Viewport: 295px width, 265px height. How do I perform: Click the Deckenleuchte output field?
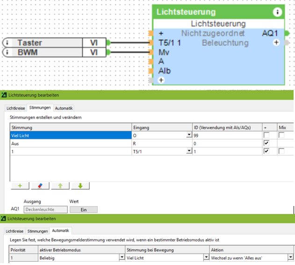[x=45, y=210]
